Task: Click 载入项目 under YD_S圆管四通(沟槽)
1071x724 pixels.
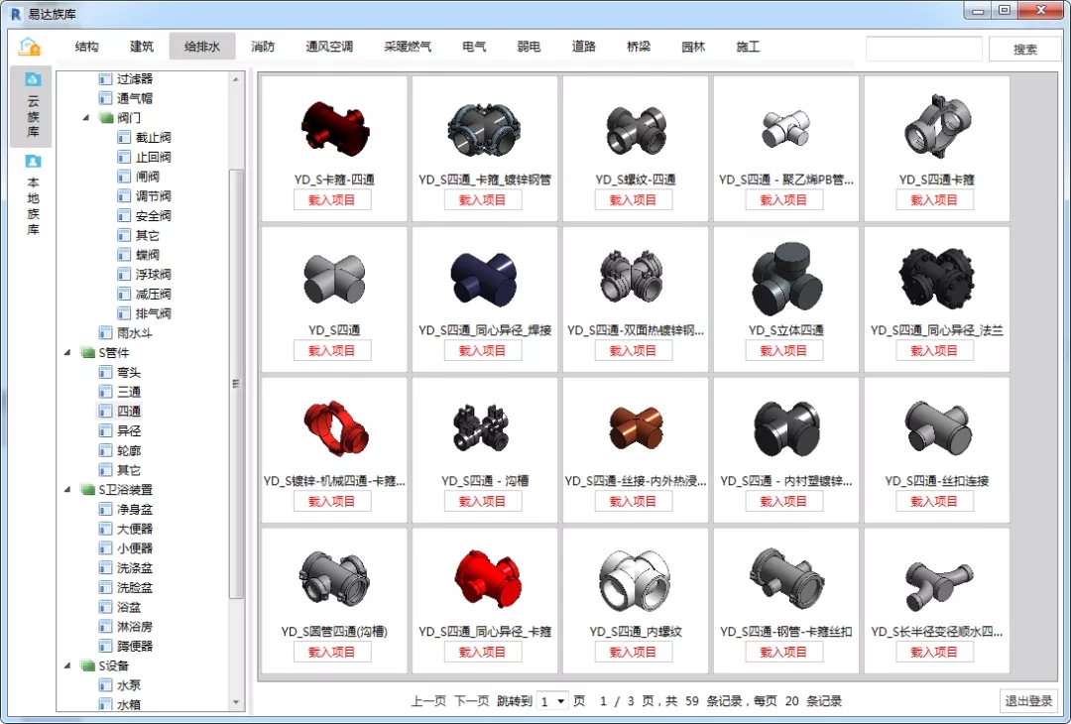Action: click(332, 652)
